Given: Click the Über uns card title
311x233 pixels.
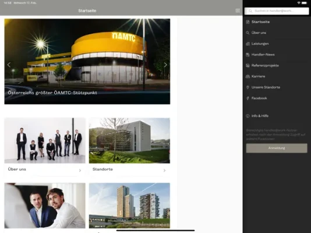Looking at the screenshot, I should (17, 169).
